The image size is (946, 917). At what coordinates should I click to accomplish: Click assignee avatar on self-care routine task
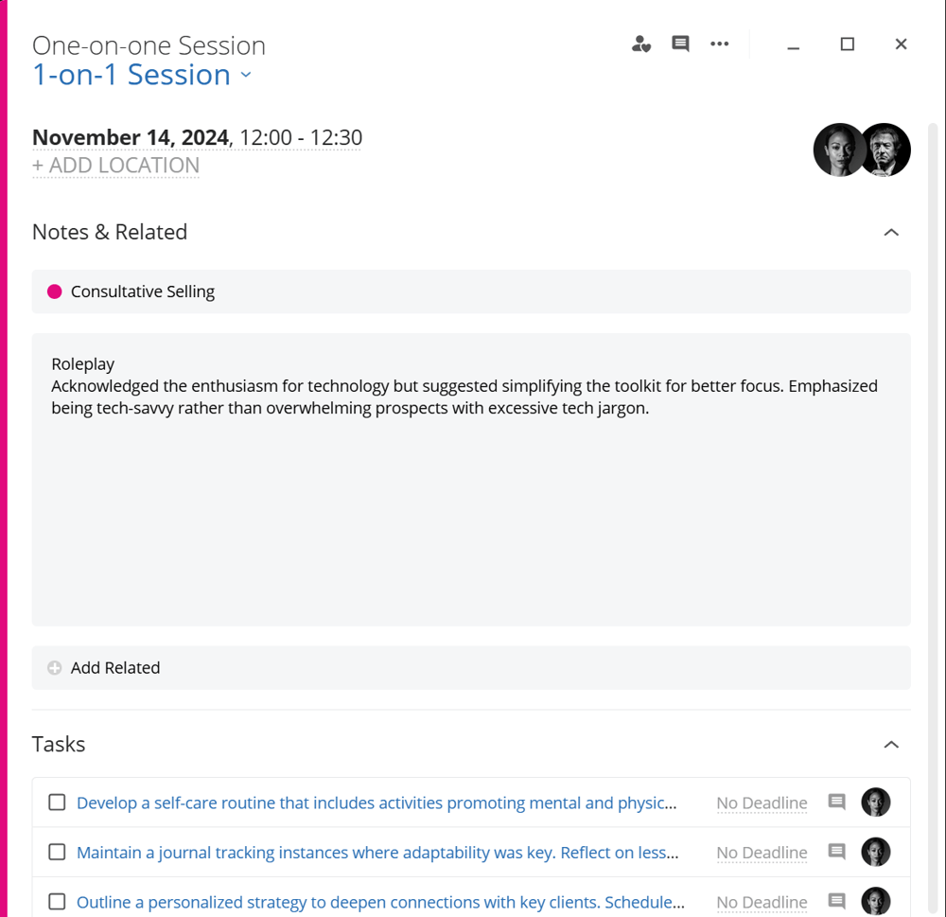pyautogui.click(x=875, y=802)
